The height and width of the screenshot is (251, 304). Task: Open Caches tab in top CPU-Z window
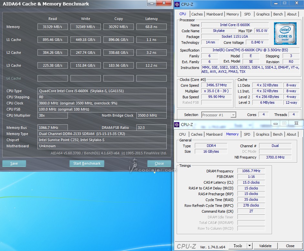pyautogui.click(x=197, y=14)
